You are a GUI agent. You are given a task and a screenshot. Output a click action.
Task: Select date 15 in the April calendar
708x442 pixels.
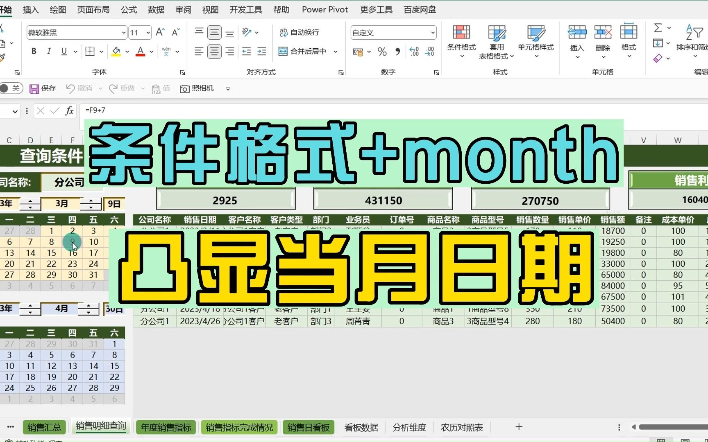coord(114,366)
